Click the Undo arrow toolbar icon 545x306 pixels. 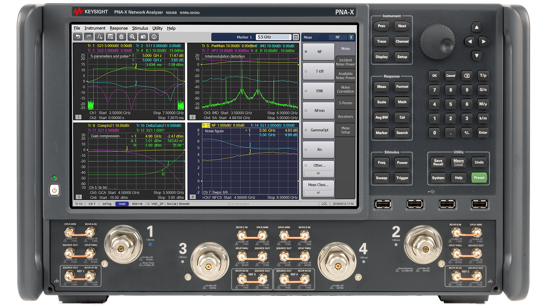[x=78, y=37]
